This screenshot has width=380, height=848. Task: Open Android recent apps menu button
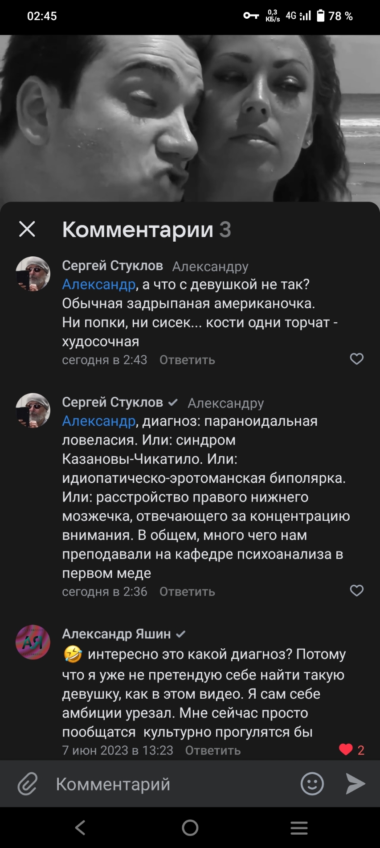299,828
